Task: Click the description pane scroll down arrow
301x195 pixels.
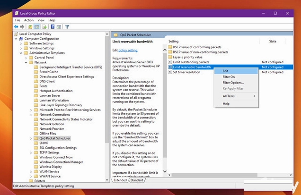Action: tap(165, 171)
